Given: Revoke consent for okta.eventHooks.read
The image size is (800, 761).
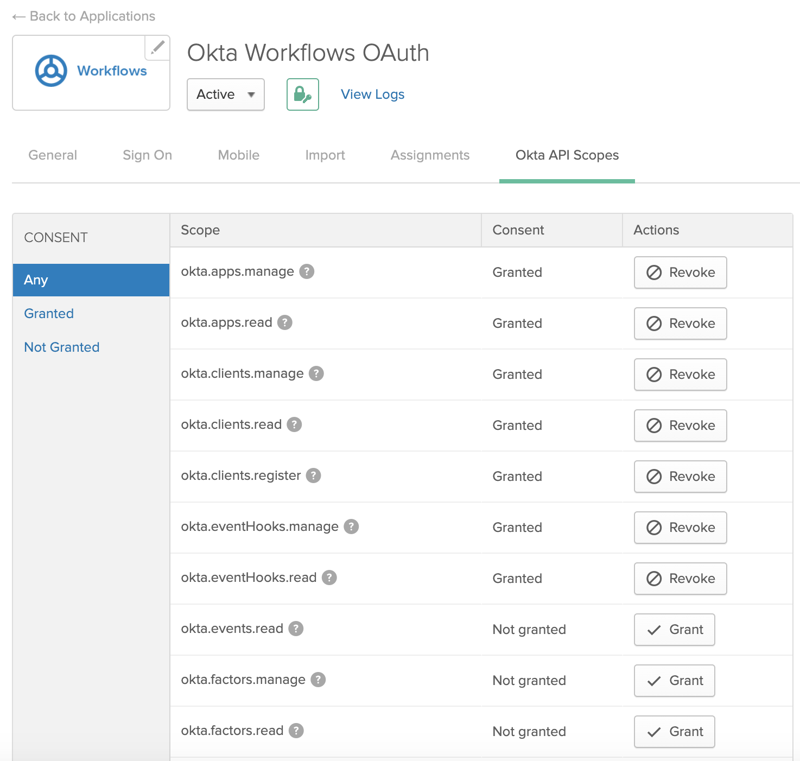Looking at the screenshot, I should coord(680,579).
